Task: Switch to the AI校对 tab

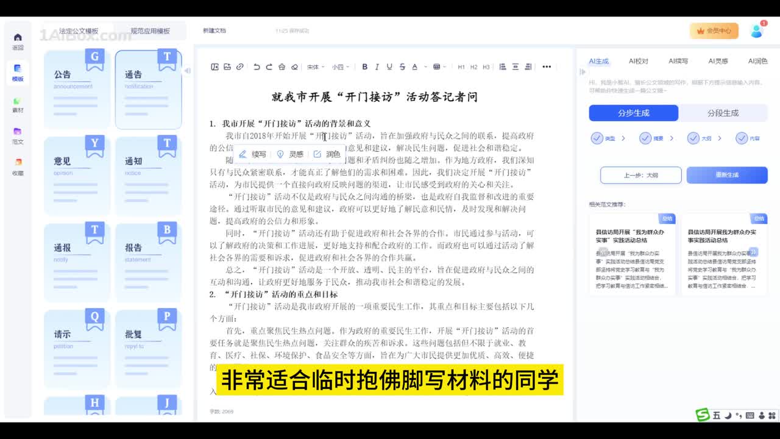Action: (x=638, y=61)
